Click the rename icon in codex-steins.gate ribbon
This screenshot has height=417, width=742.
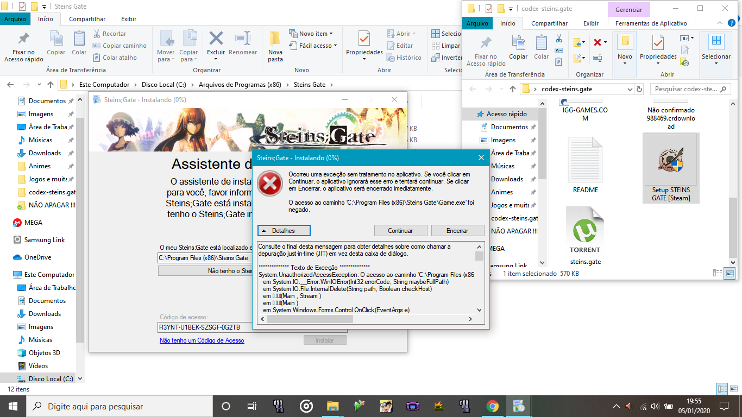click(x=598, y=57)
